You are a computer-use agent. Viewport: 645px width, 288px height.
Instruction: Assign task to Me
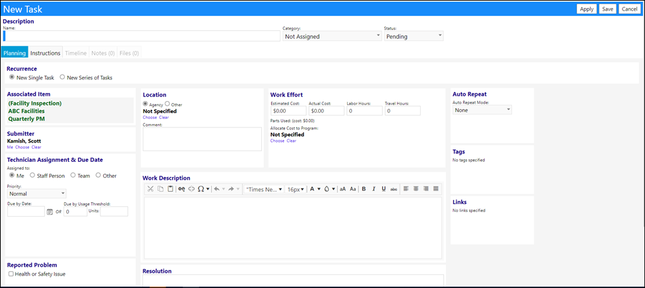(12, 176)
